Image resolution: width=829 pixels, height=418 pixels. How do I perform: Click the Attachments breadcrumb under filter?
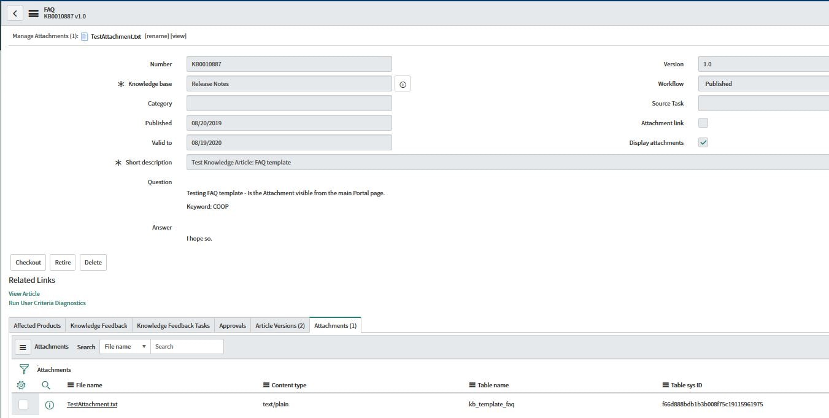pos(54,370)
